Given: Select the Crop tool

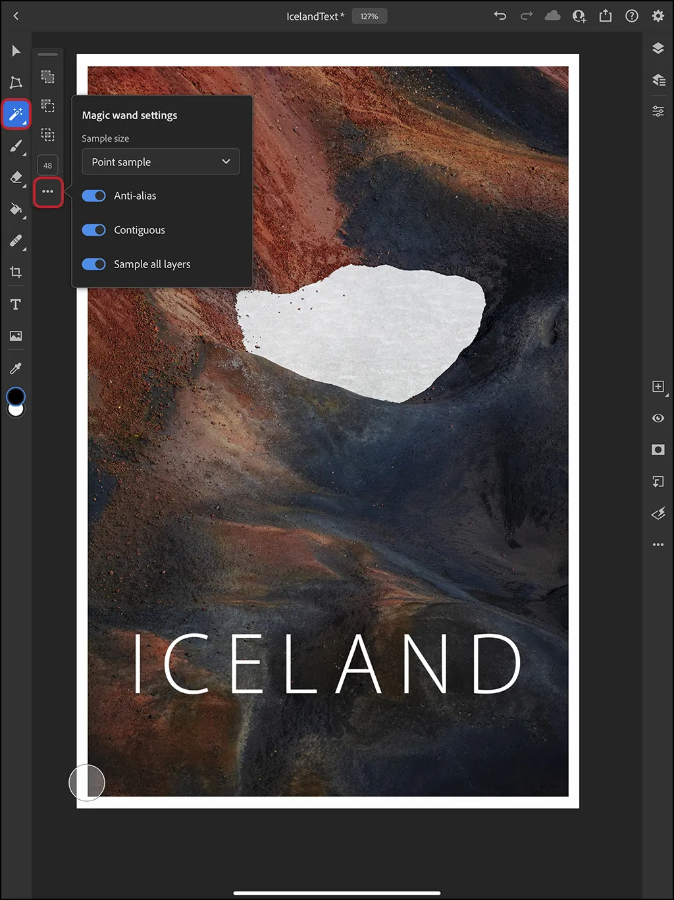Looking at the screenshot, I should pyautogui.click(x=16, y=272).
